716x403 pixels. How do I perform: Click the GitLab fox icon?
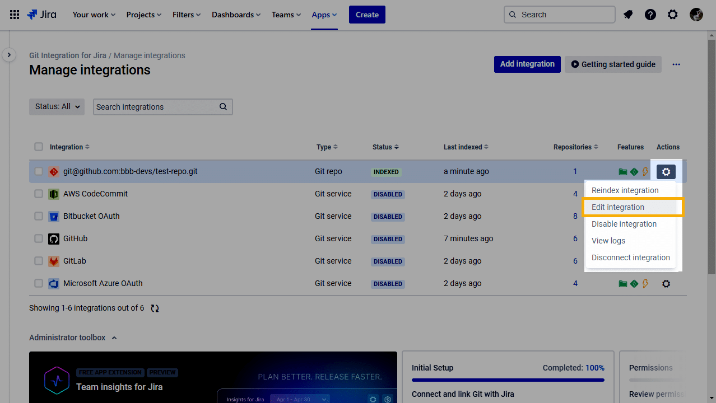(x=54, y=261)
